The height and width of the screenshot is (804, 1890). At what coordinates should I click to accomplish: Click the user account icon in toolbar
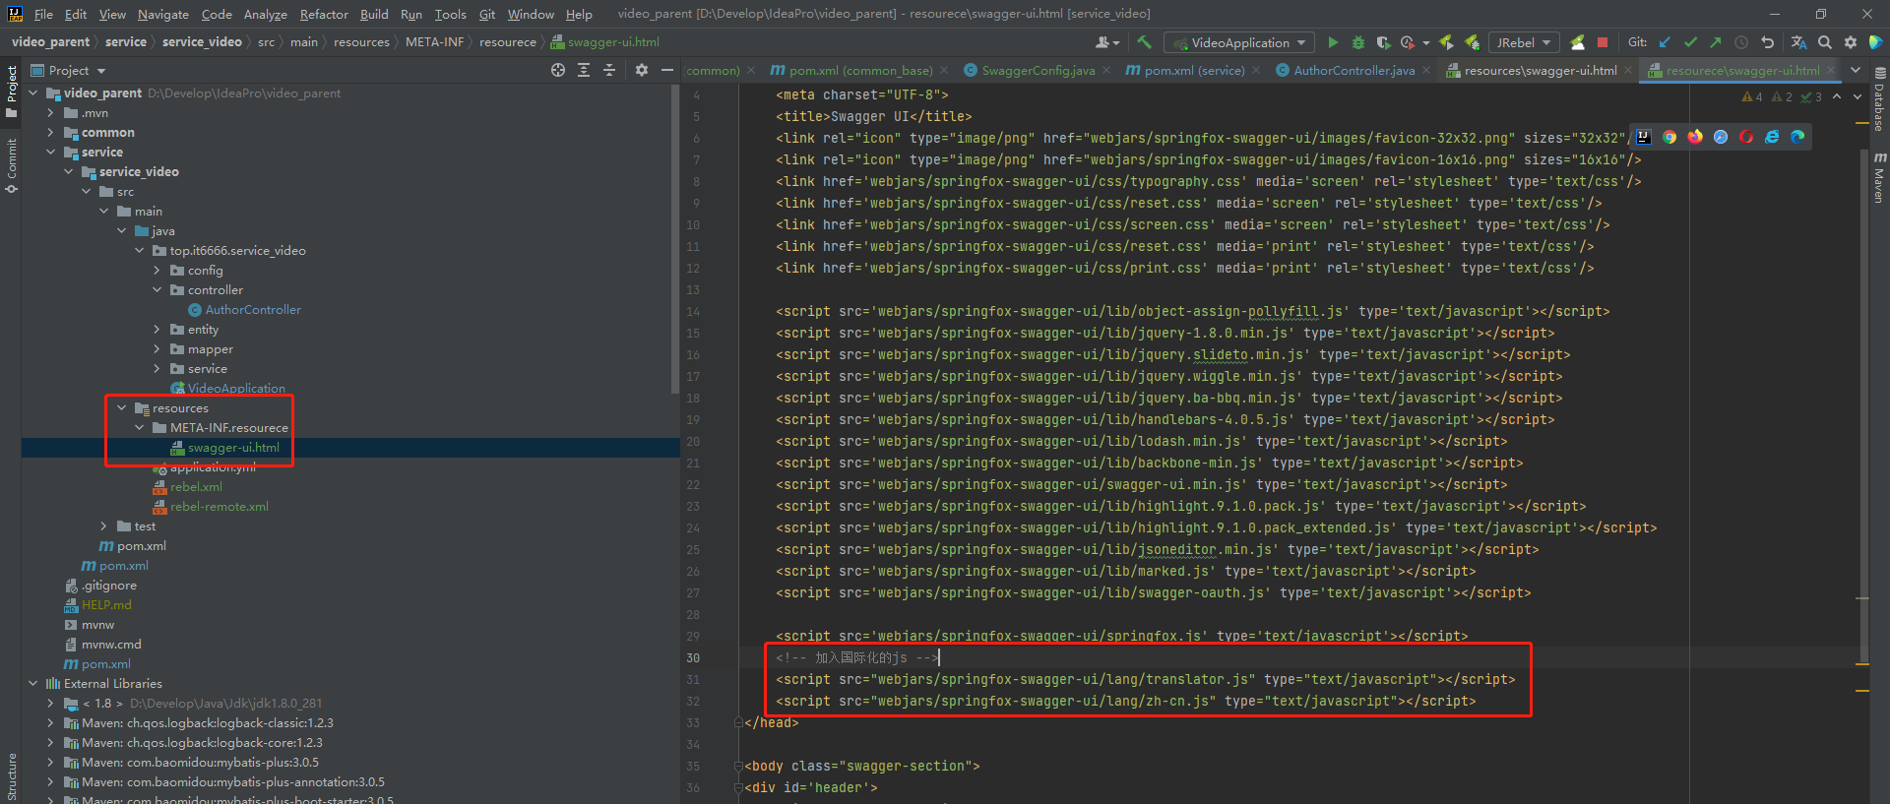pyautogui.click(x=1107, y=42)
